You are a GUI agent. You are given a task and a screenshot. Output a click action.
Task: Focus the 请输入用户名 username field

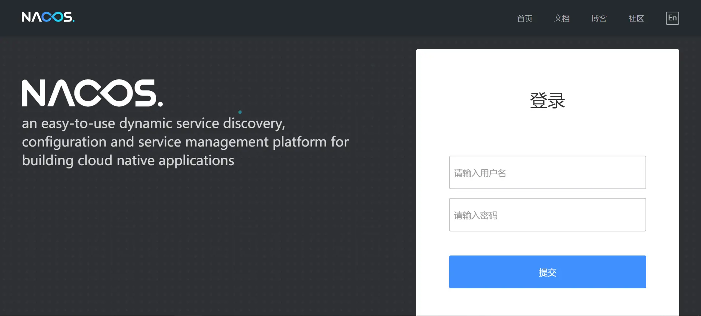click(547, 172)
